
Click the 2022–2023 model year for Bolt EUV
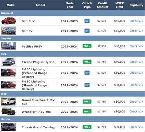[x=69, y=21]
